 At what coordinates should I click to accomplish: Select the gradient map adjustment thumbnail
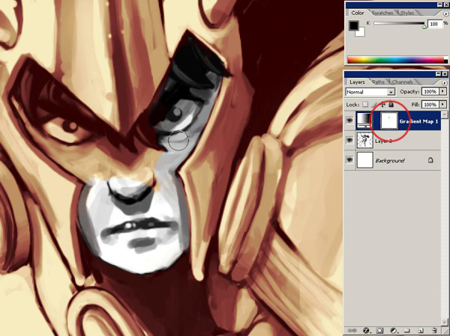point(364,120)
